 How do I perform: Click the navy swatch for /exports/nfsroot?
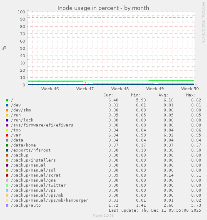pyautogui.click(x=7, y=150)
